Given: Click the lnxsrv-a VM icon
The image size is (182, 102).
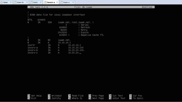Looking at the screenshot, I should coord(45,2).
